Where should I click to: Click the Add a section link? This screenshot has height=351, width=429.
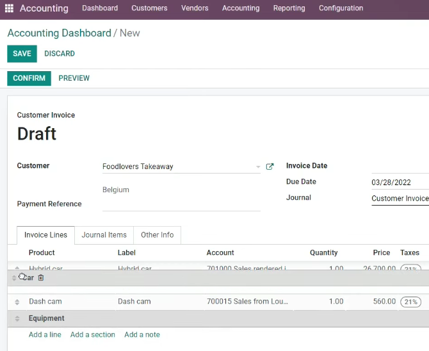pyautogui.click(x=92, y=334)
